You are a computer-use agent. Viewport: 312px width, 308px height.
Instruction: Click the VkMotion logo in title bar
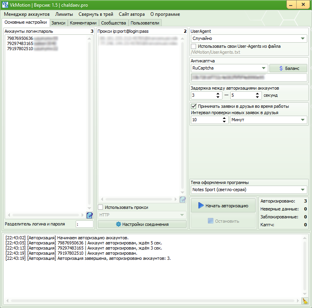click(5, 4)
